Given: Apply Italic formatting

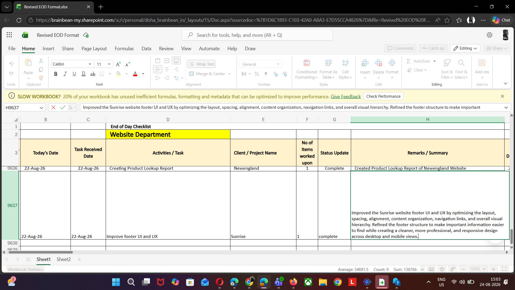Looking at the screenshot, I should click(65, 74).
